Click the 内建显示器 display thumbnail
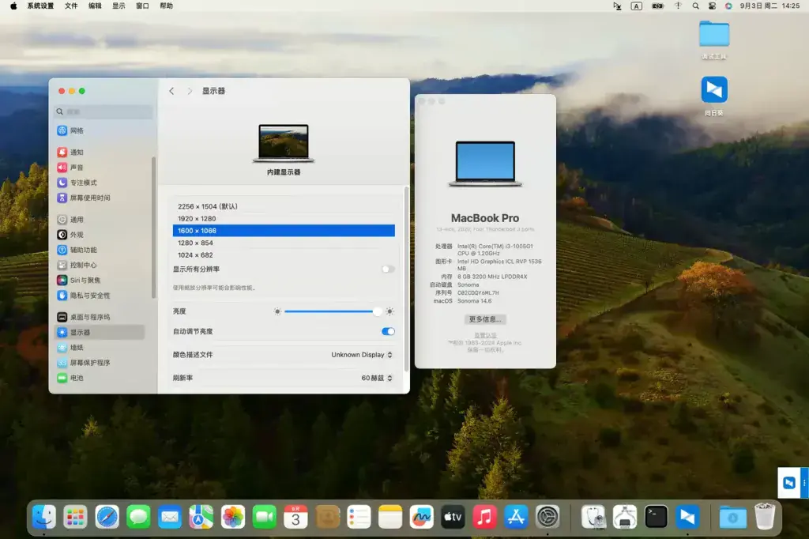 (x=284, y=144)
